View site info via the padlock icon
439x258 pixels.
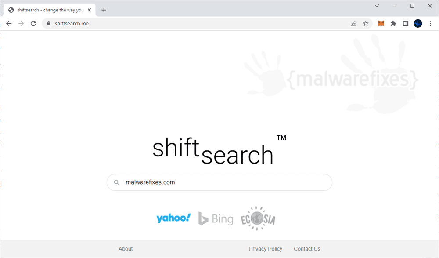tap(48, 24)
